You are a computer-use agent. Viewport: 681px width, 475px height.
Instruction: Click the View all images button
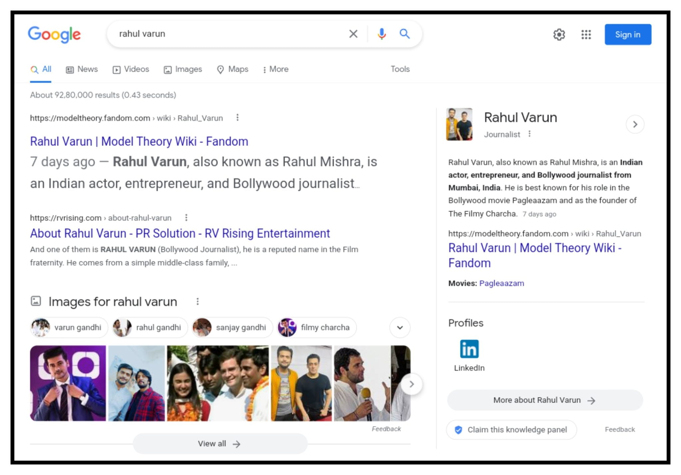click(x=220, y=444)
